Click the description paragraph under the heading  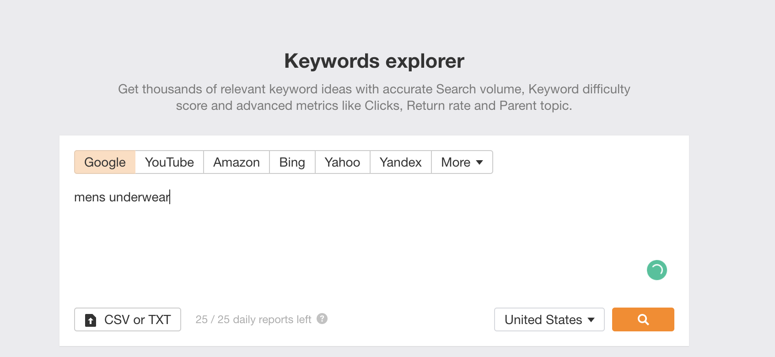pos(374,97)
